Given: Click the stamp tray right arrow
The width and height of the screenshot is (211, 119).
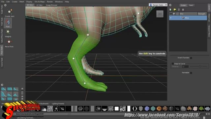Looking at the screenshot, I should (209, 114).
